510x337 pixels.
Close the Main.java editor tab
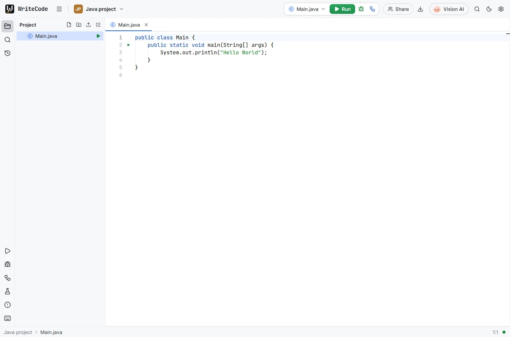click(x=146, y=25)
